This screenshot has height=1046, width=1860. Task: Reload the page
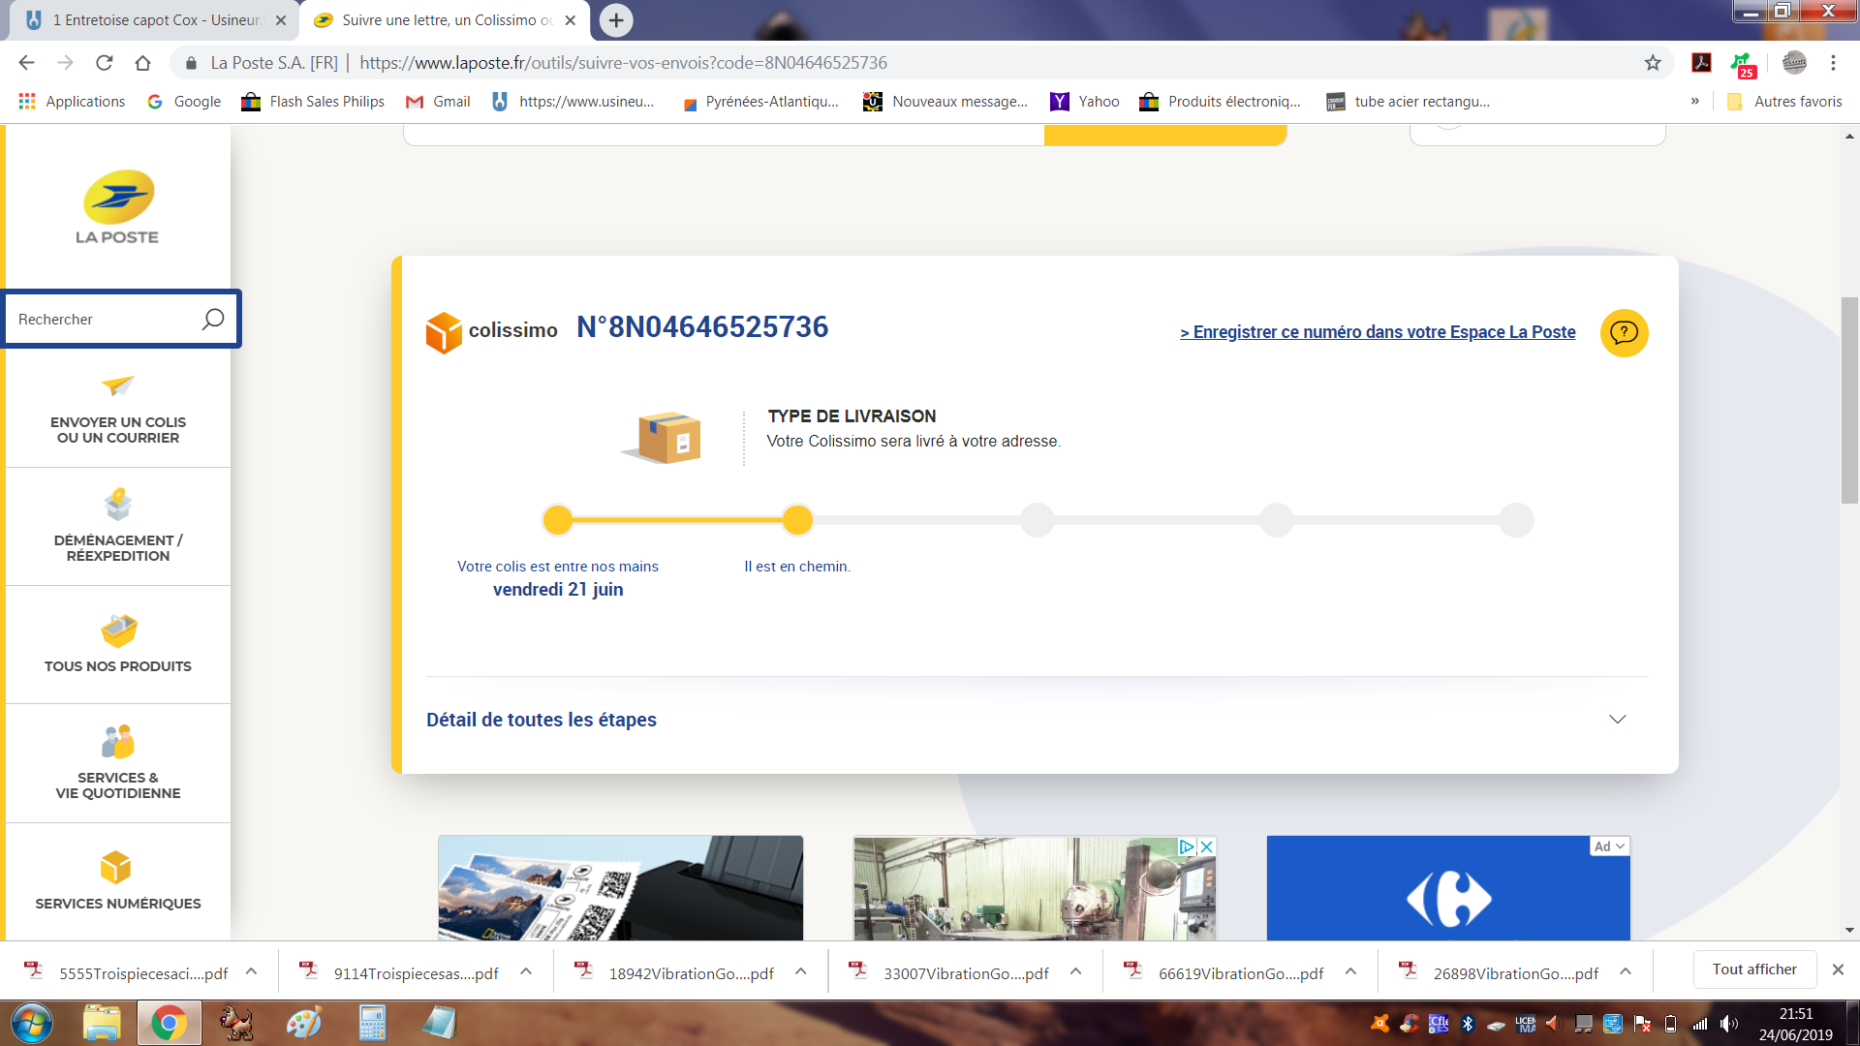pos(104,63)
